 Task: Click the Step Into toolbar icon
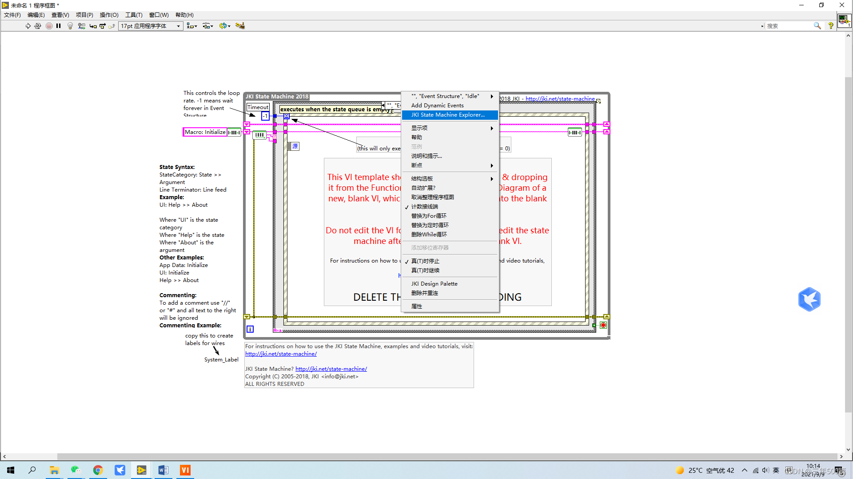click(93, 26)
